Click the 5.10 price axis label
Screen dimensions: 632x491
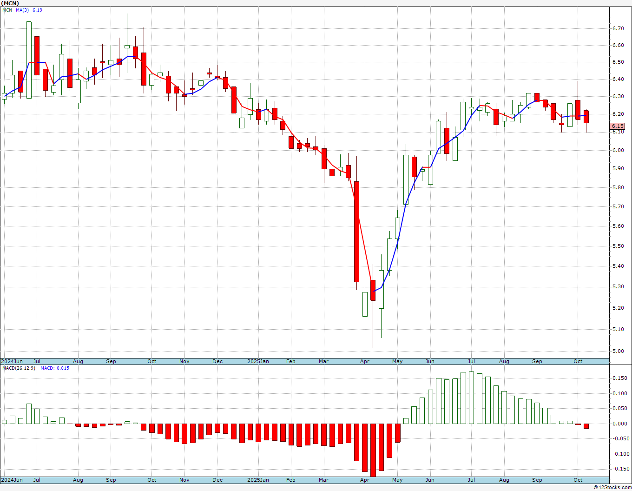click(618, 329)
